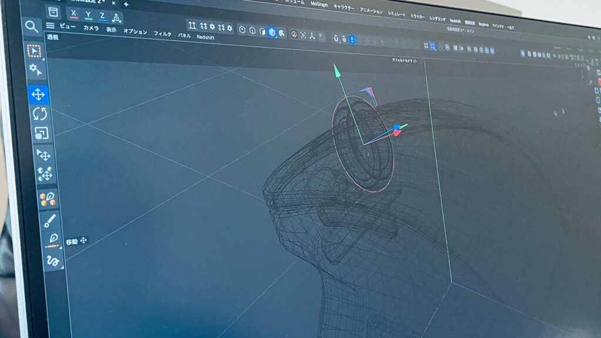The image size is (601, 338).
Task: Click the blue axis gizmo handle
Action: [x=396, y=127]
